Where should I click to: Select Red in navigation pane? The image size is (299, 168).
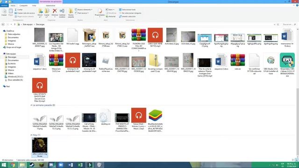pos(8,86)
